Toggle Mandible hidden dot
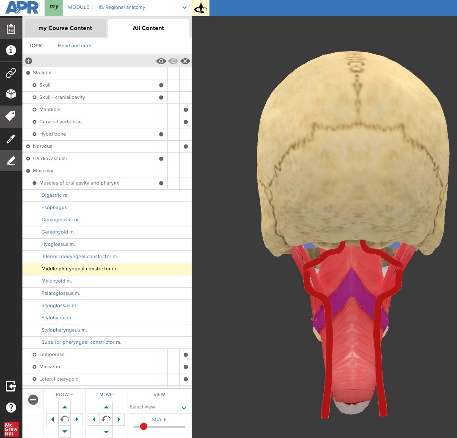 [186, 110]
